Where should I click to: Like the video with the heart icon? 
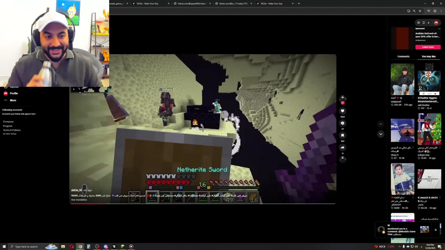(342, 111)
